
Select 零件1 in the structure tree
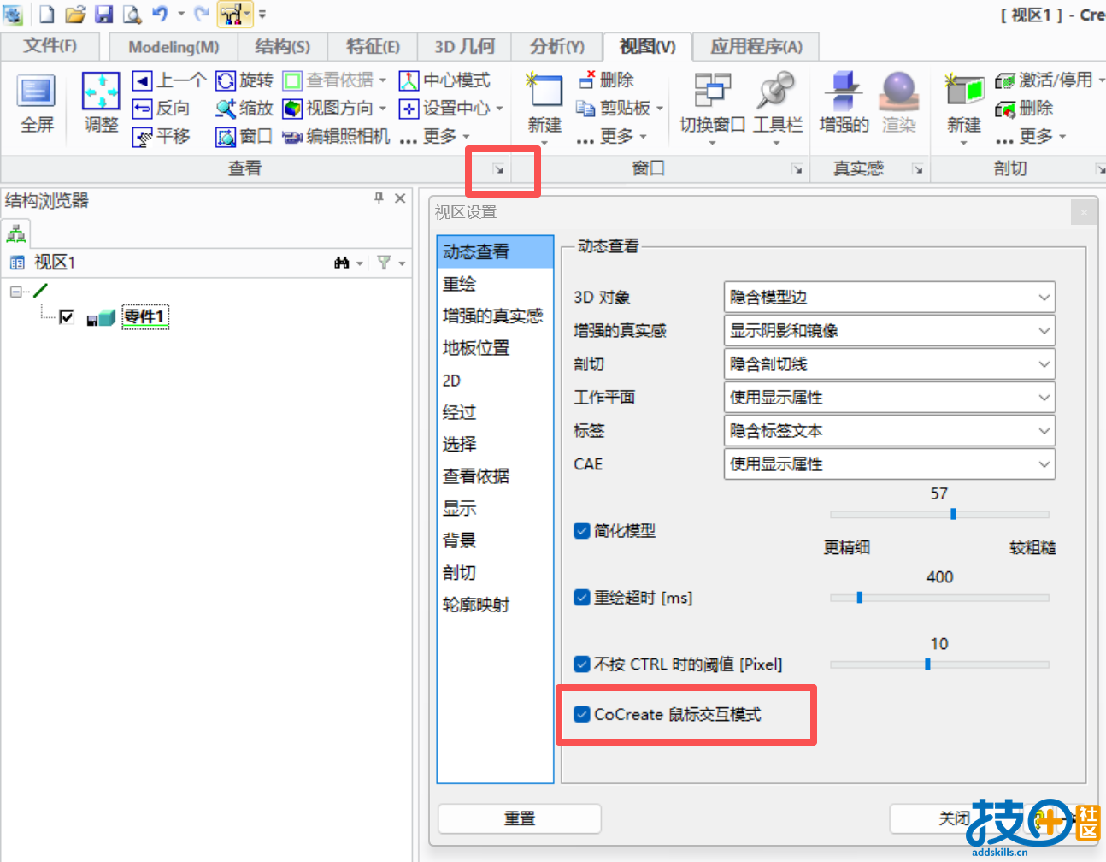pyautogui.click(x=145, y=316)
